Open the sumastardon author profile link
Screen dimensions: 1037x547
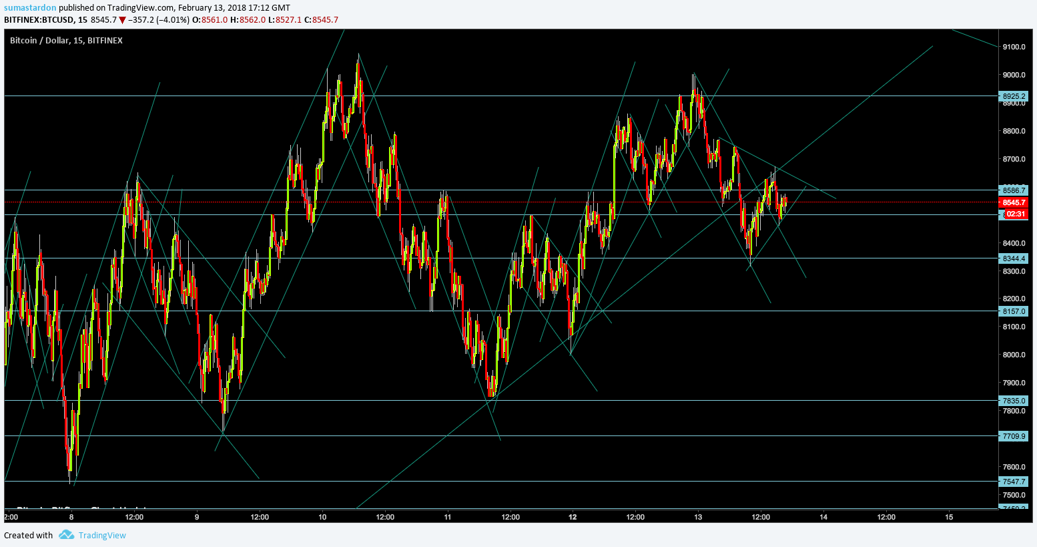point(30,7)
